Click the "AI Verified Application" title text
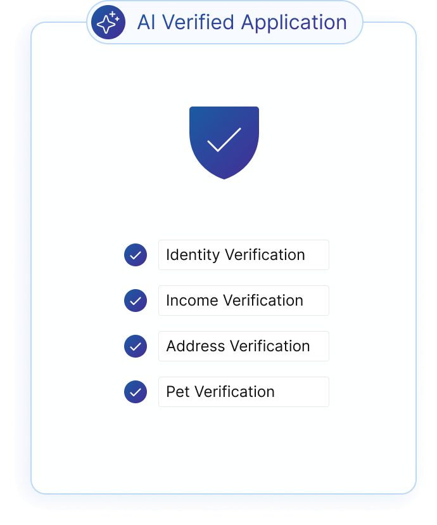Viewport: 437px width, 525px height. (242, 23)
